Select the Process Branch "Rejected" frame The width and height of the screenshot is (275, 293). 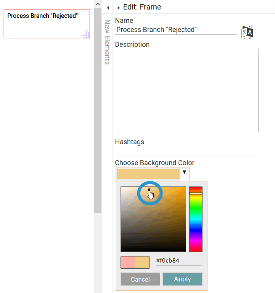(x=47, y=24)
